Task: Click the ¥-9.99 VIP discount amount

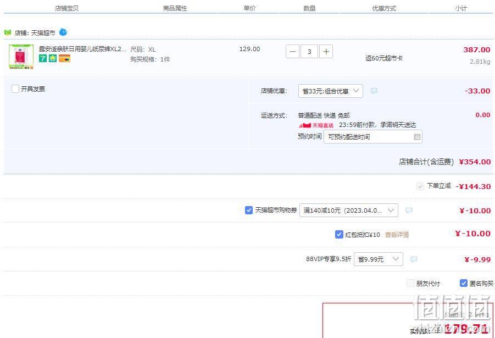Action: coord(477,259)
